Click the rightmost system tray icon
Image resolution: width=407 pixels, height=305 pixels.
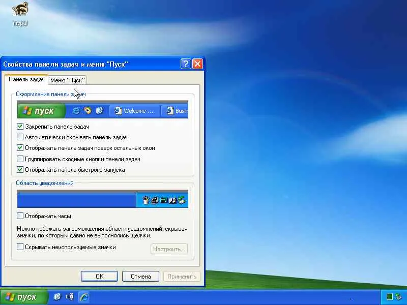pos(398,296)
